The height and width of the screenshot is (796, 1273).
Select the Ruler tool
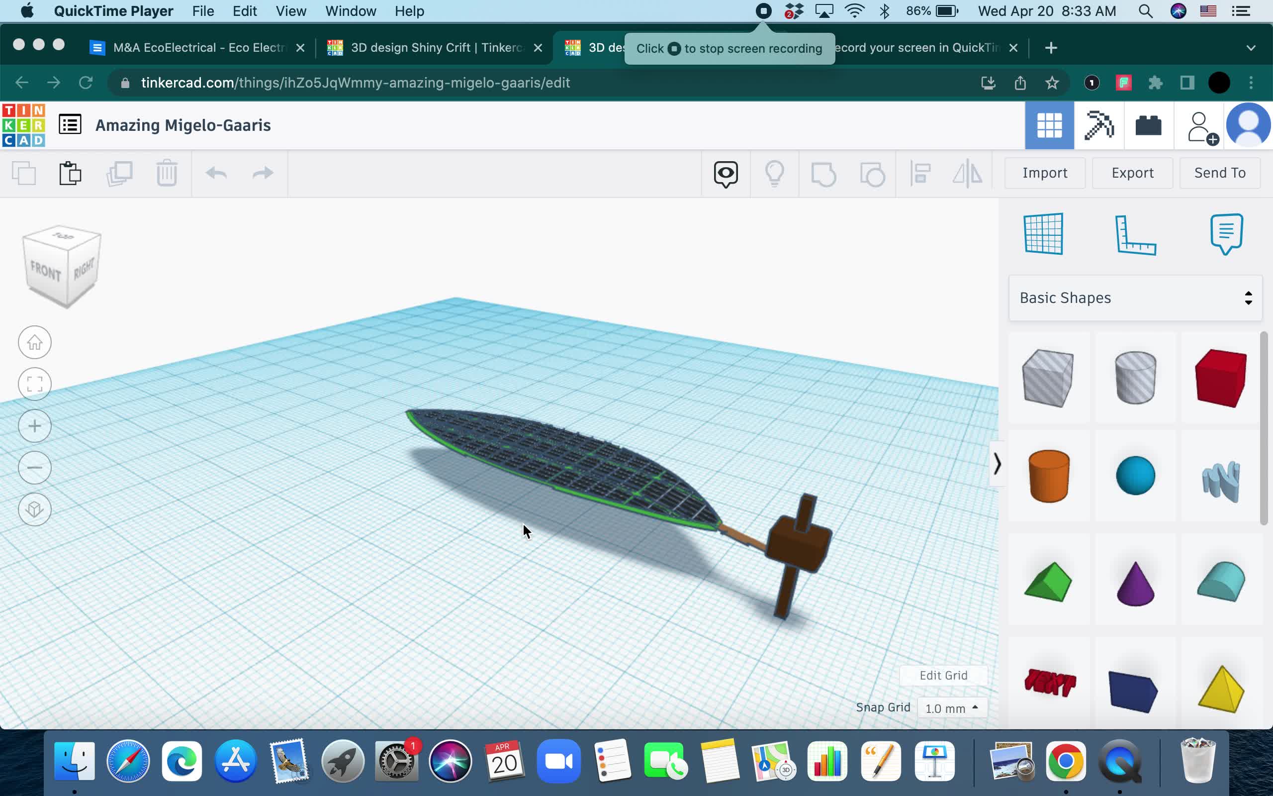pos(1135,235)
